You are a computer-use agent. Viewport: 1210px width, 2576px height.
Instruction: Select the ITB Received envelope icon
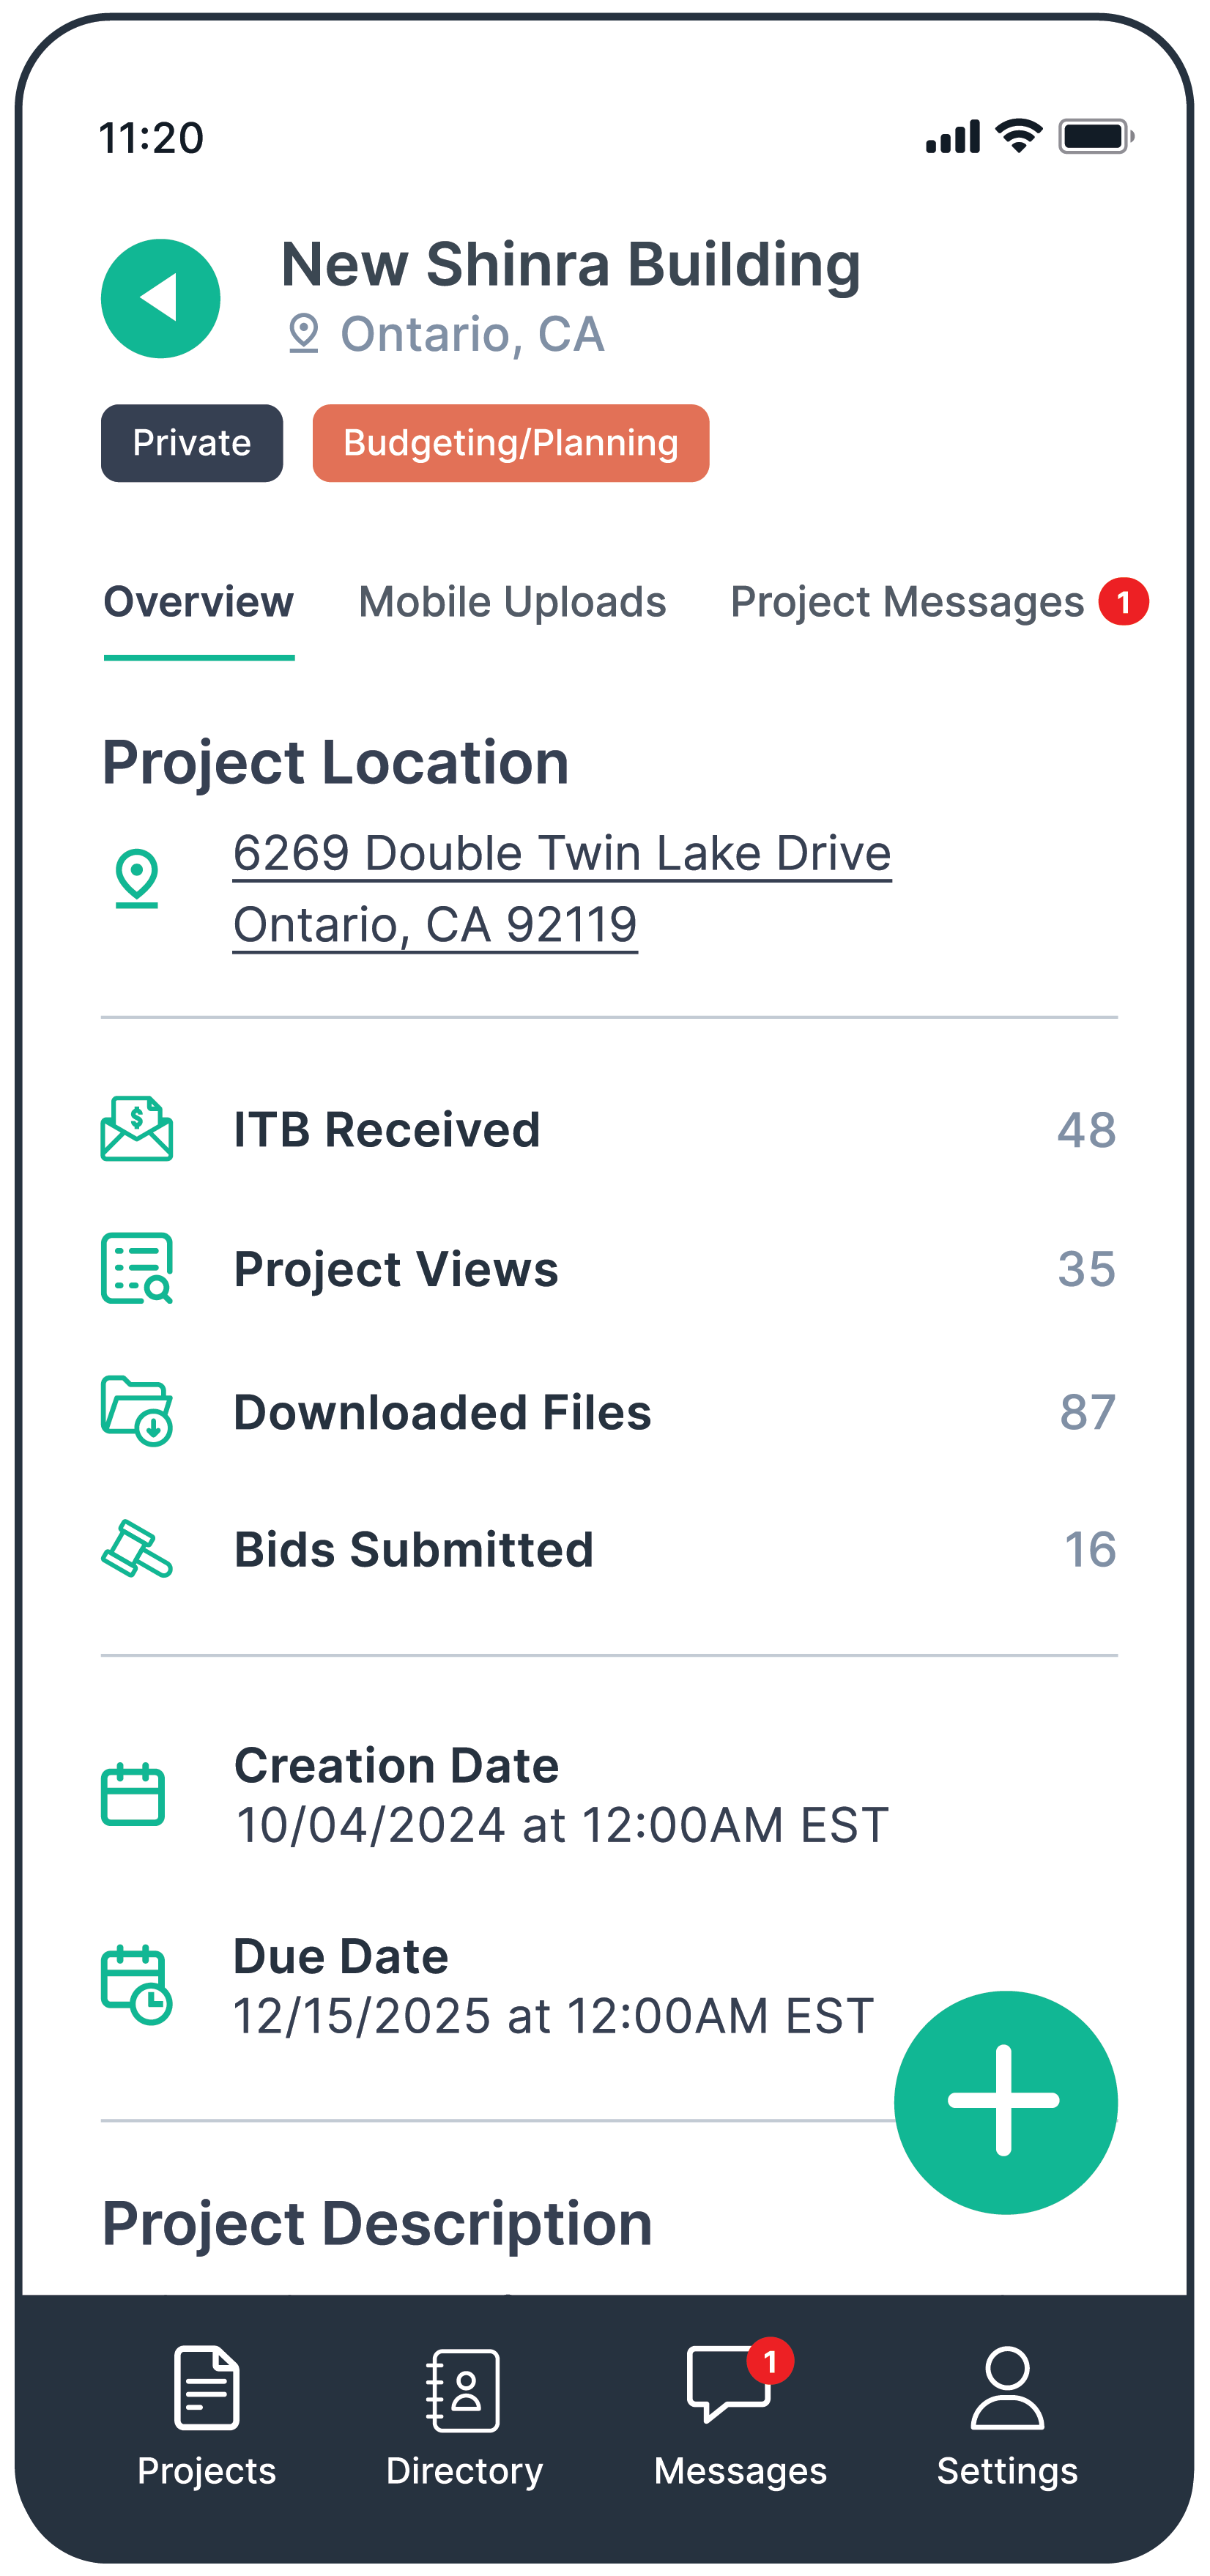point(137,1129)
